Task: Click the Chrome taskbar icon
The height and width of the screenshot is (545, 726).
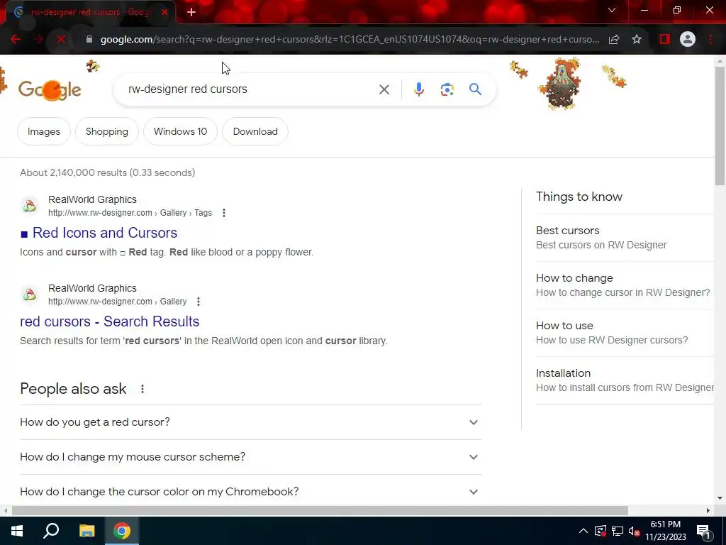Action: [x=122, y=531]
